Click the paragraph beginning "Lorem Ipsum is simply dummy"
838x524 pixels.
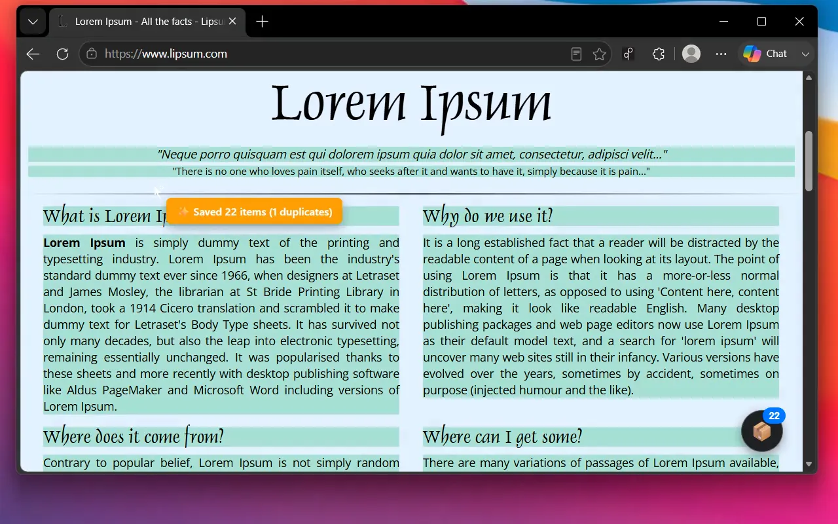221,324
